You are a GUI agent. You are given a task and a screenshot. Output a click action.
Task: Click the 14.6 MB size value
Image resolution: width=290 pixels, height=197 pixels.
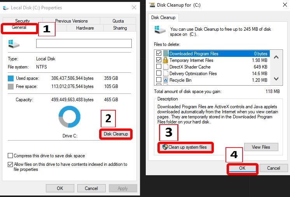coord(259,74)
